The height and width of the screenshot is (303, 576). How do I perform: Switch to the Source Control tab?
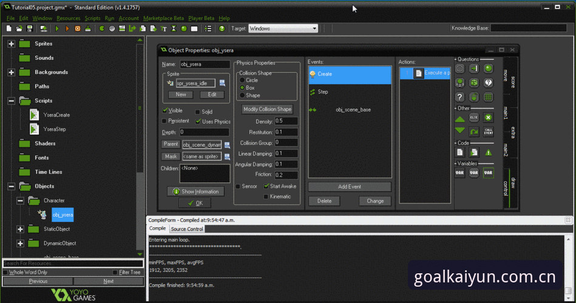coord(187,229)
